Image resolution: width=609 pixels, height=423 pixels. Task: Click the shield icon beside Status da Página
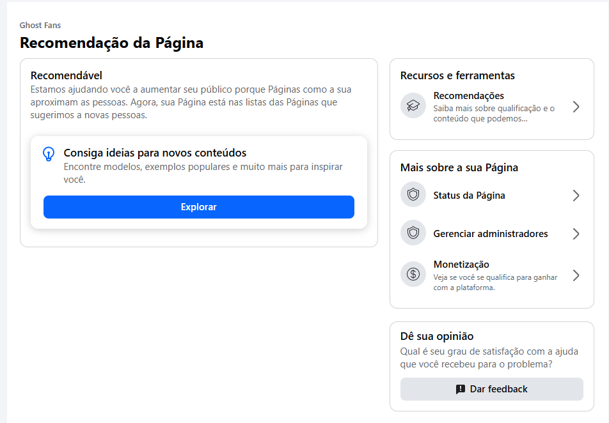pos(413,194)
